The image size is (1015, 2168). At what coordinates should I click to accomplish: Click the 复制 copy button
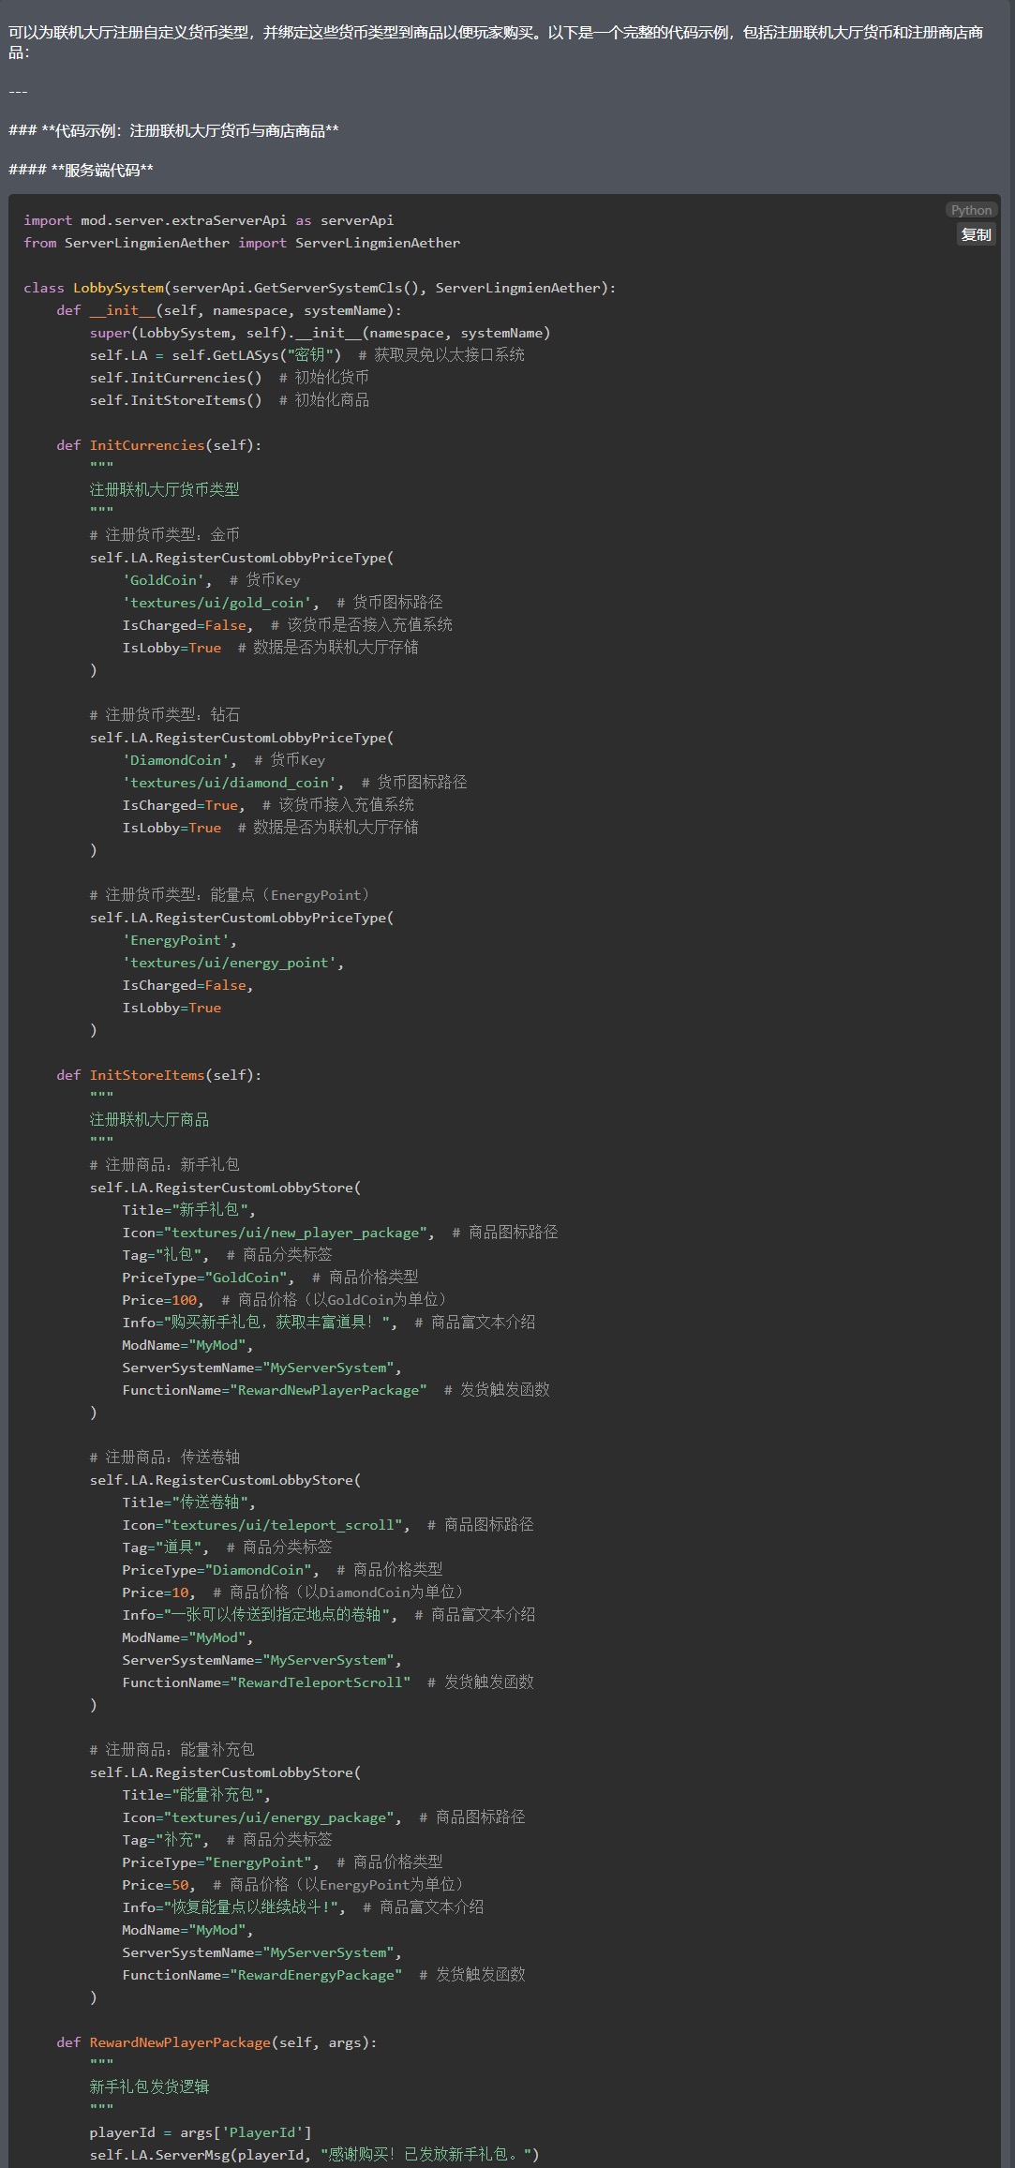click(x=976, y=234)
